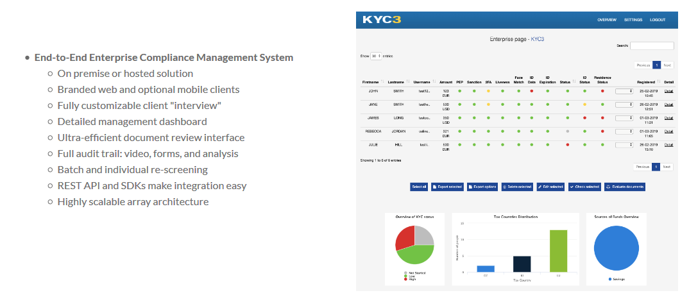Click Rebecca Jordan's grey Status dot

pyautogui.click(x=568, y=131)
